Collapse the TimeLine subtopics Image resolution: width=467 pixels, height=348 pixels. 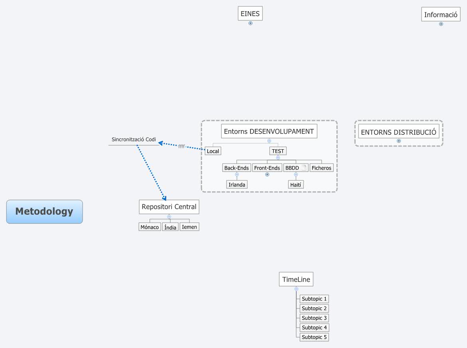tap(296, 288)
